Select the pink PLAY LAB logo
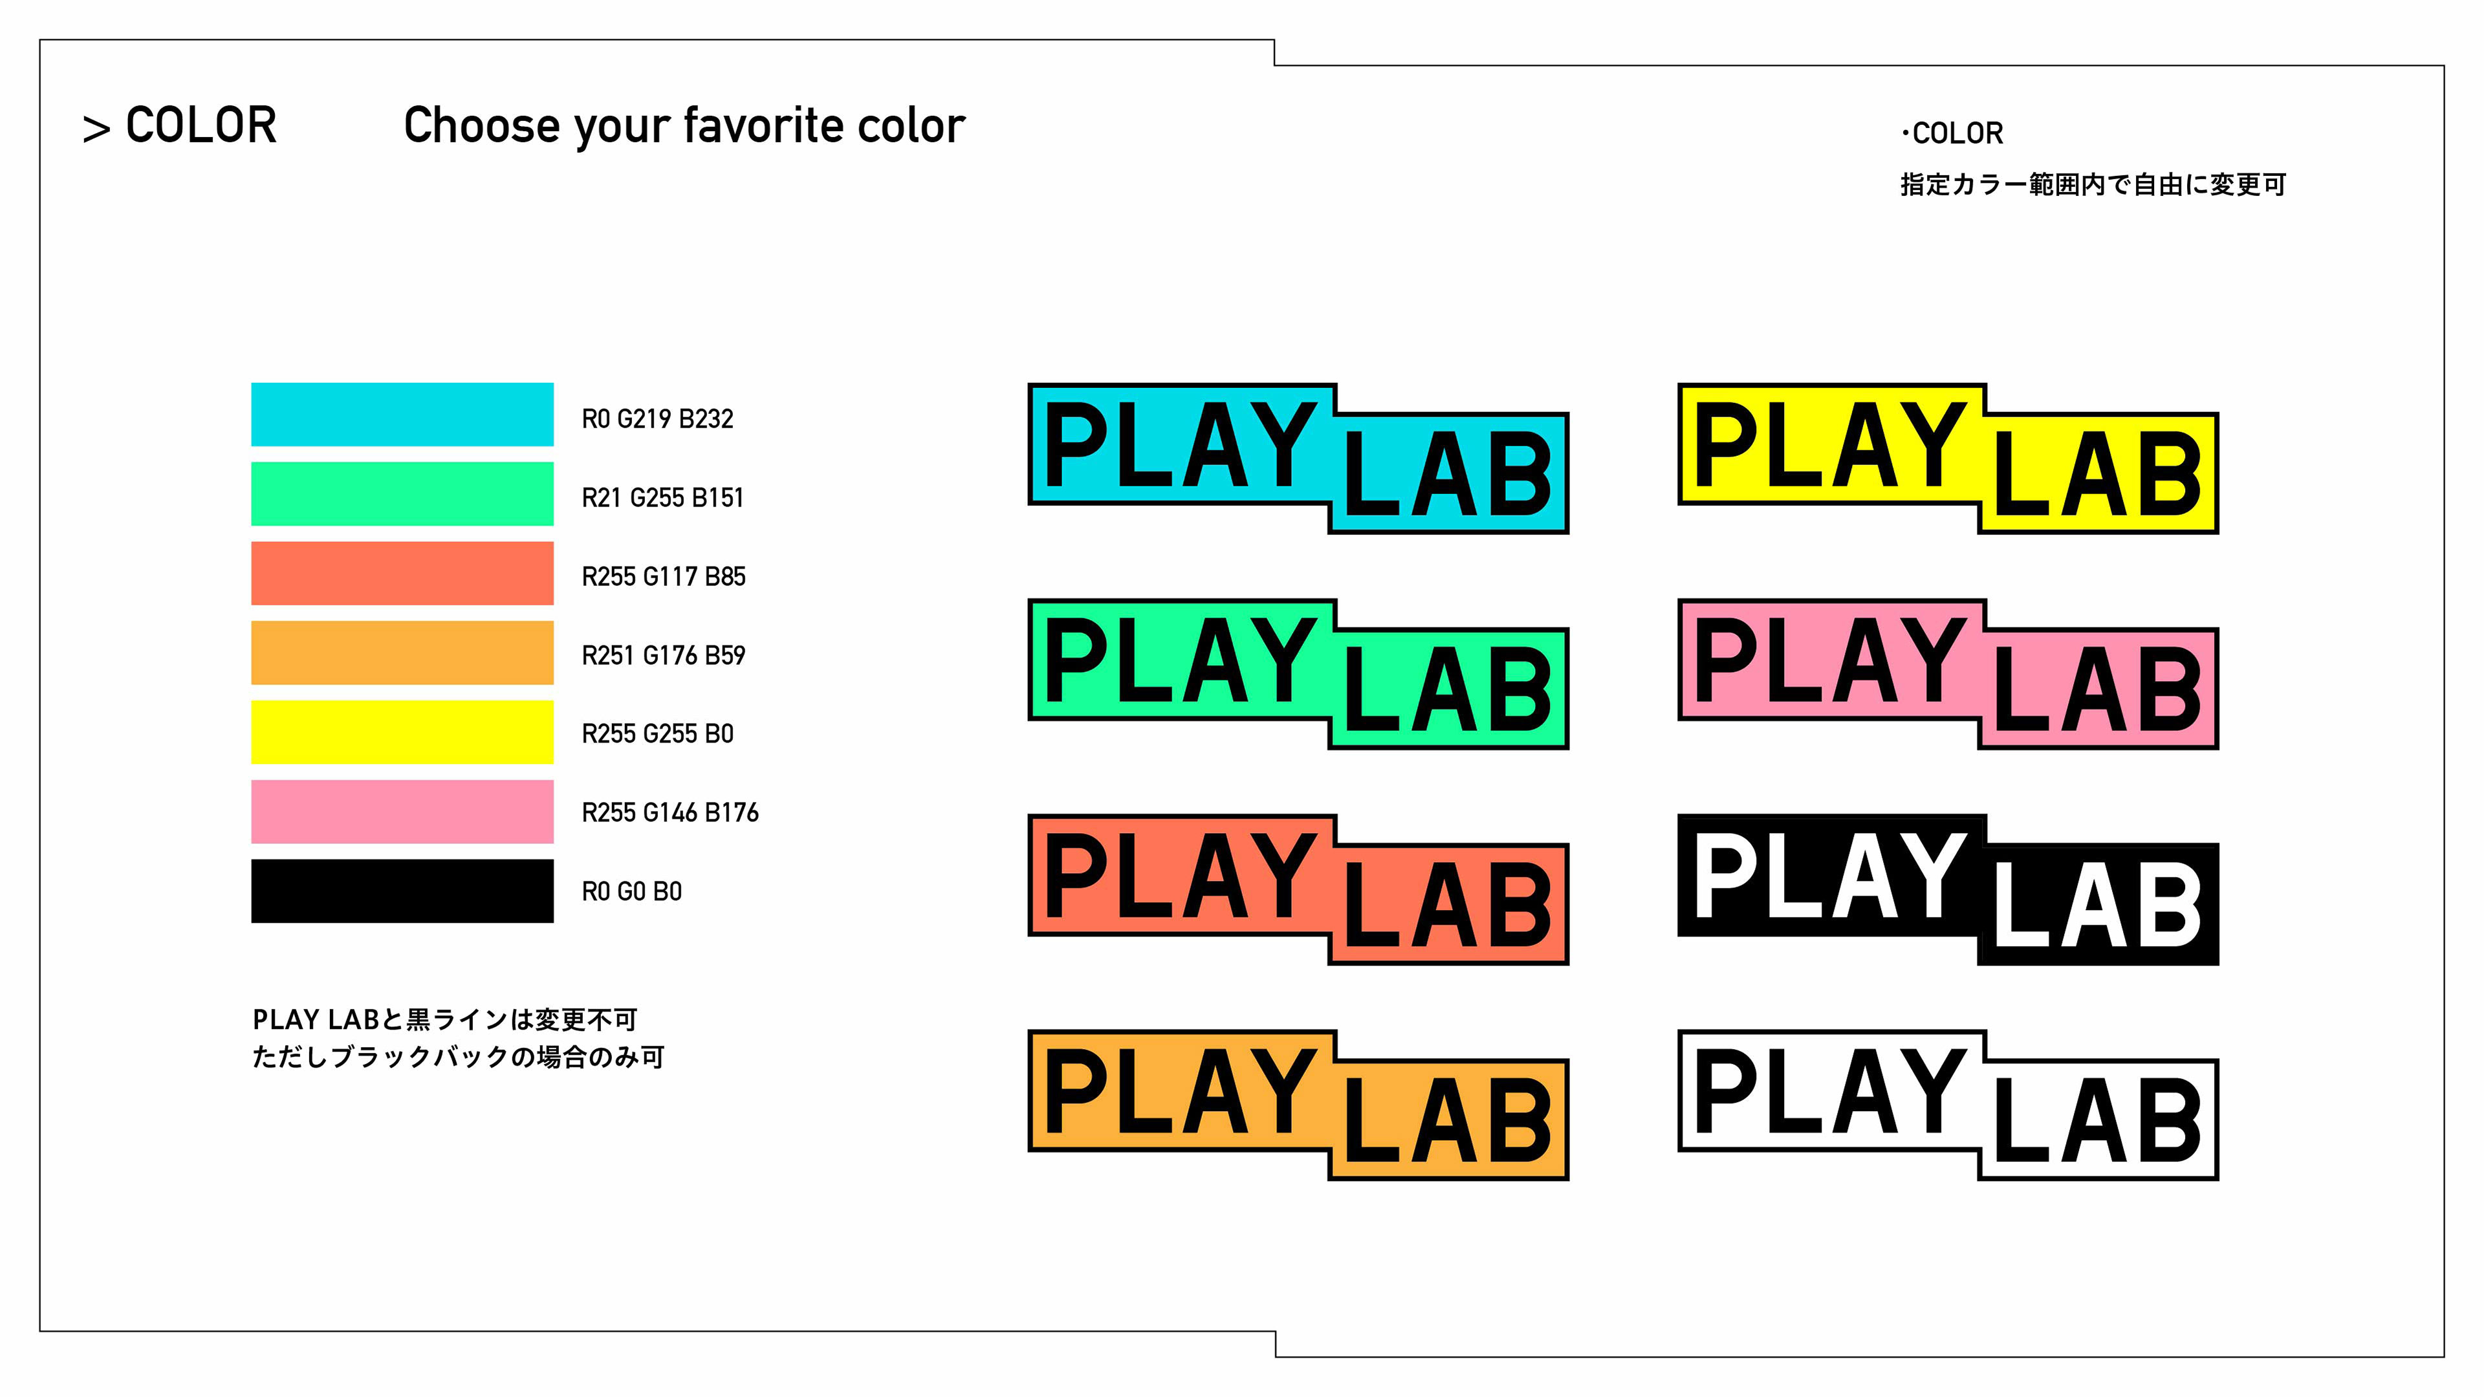The image size is (2484, 1397). click(1947, 673)
